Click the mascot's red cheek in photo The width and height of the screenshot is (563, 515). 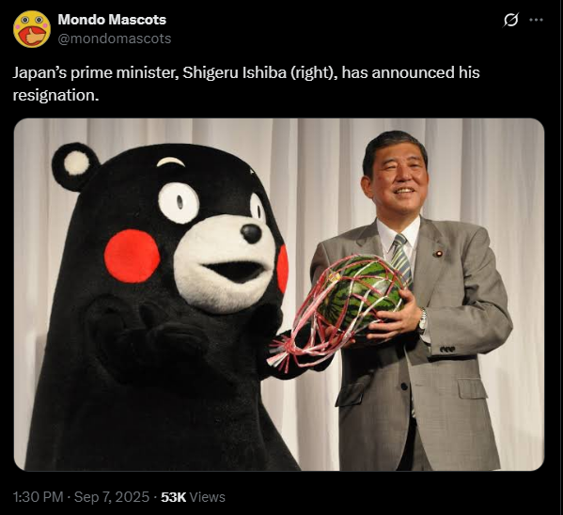click(x=132, y=256)
